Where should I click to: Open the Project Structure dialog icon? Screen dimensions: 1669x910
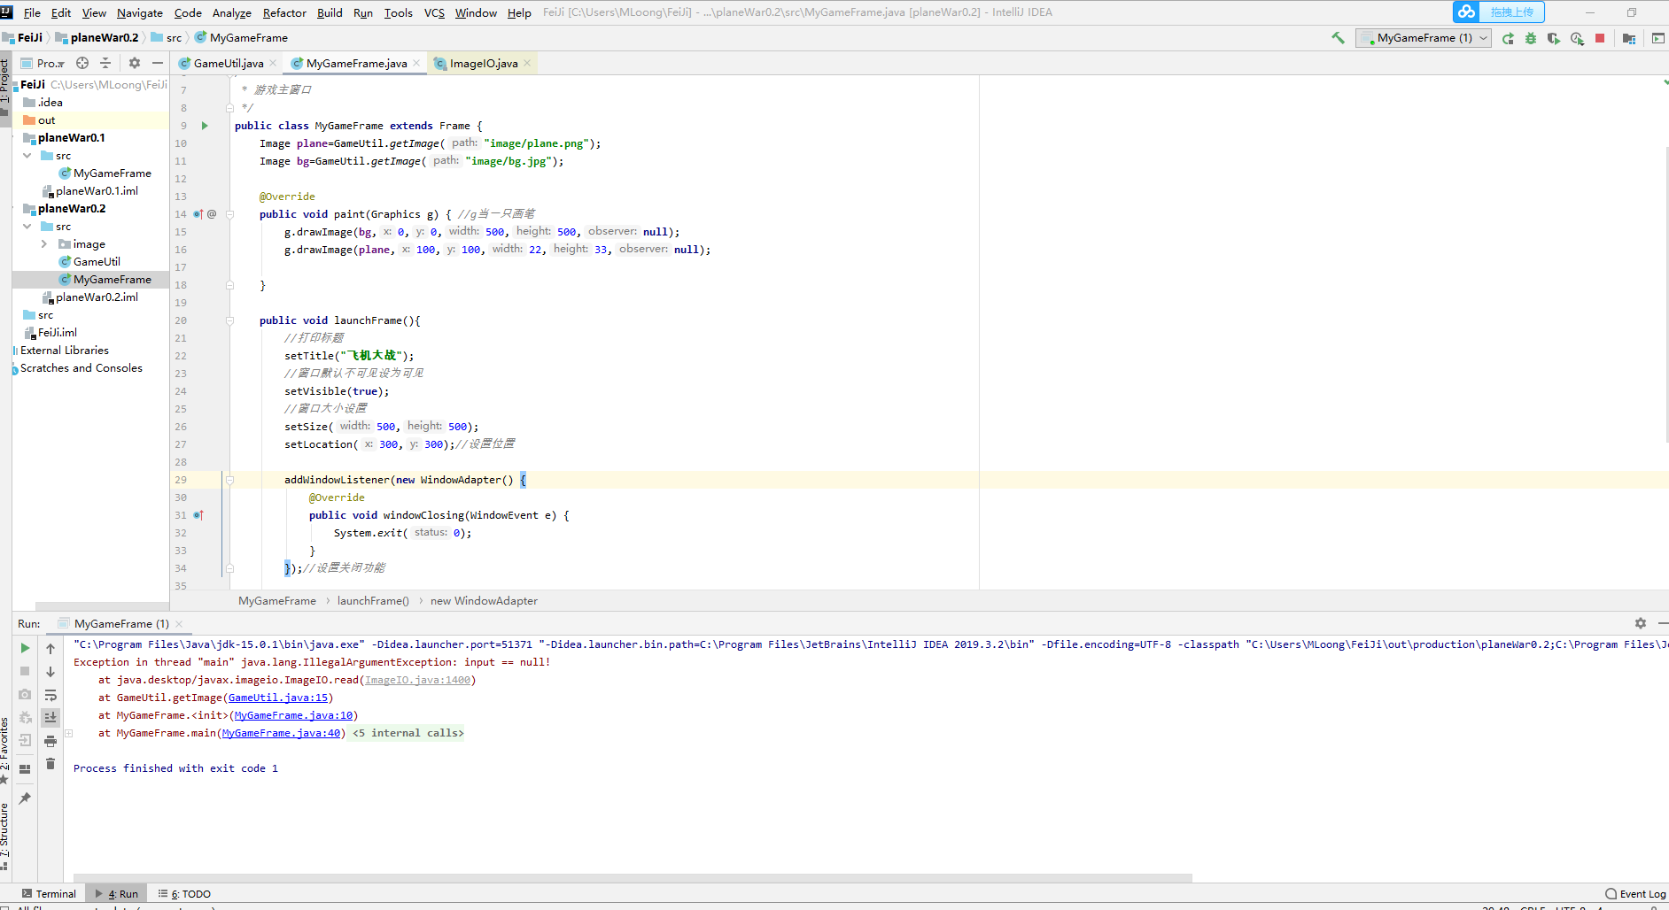coord(1629,38)
